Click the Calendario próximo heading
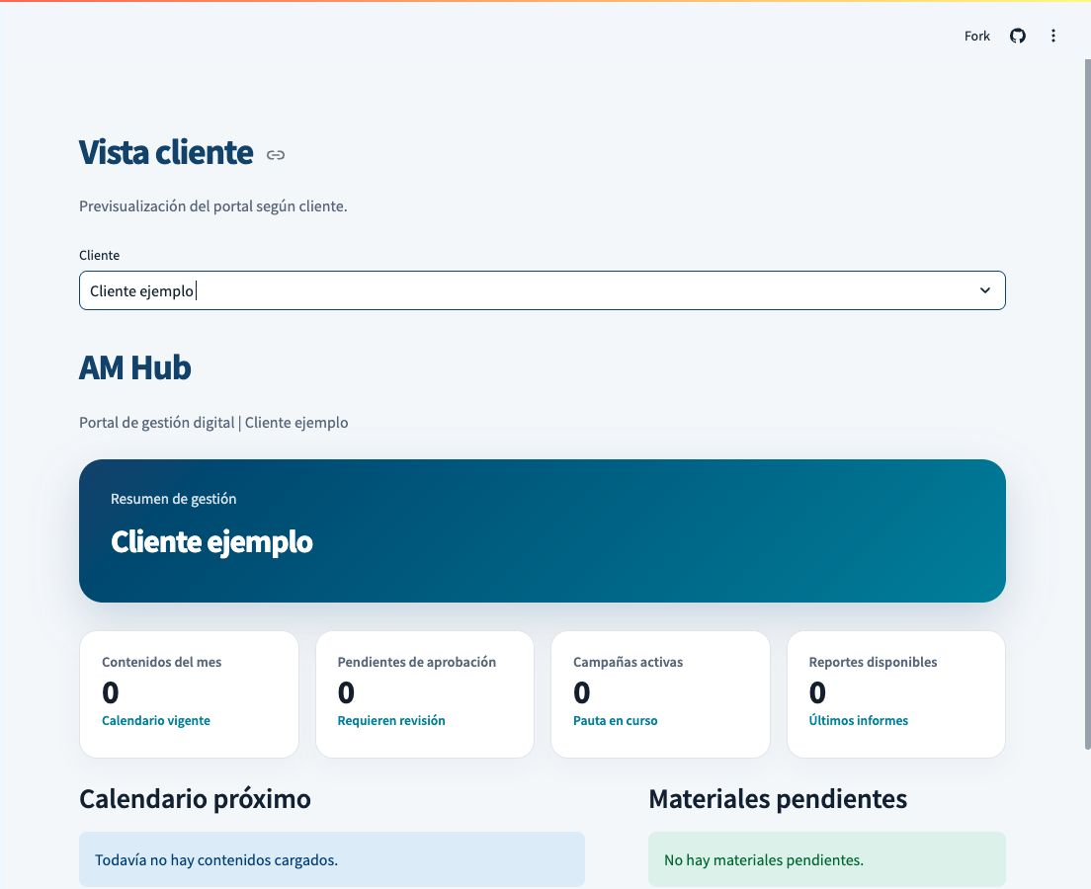 pyautogui.click(x=195, y=798)
